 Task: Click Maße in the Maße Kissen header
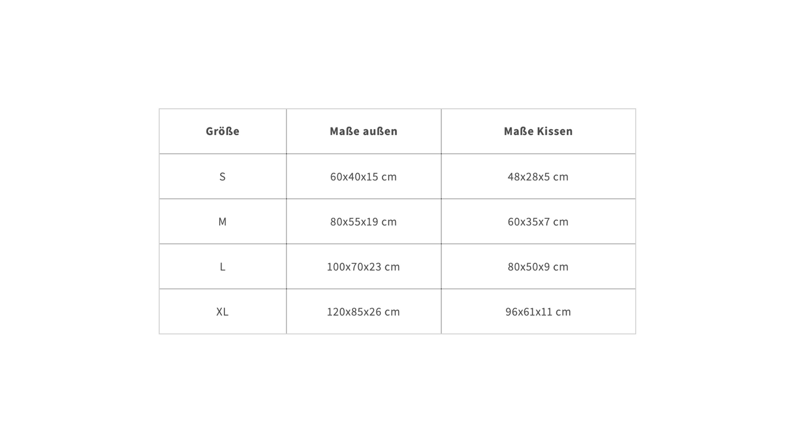518,131
